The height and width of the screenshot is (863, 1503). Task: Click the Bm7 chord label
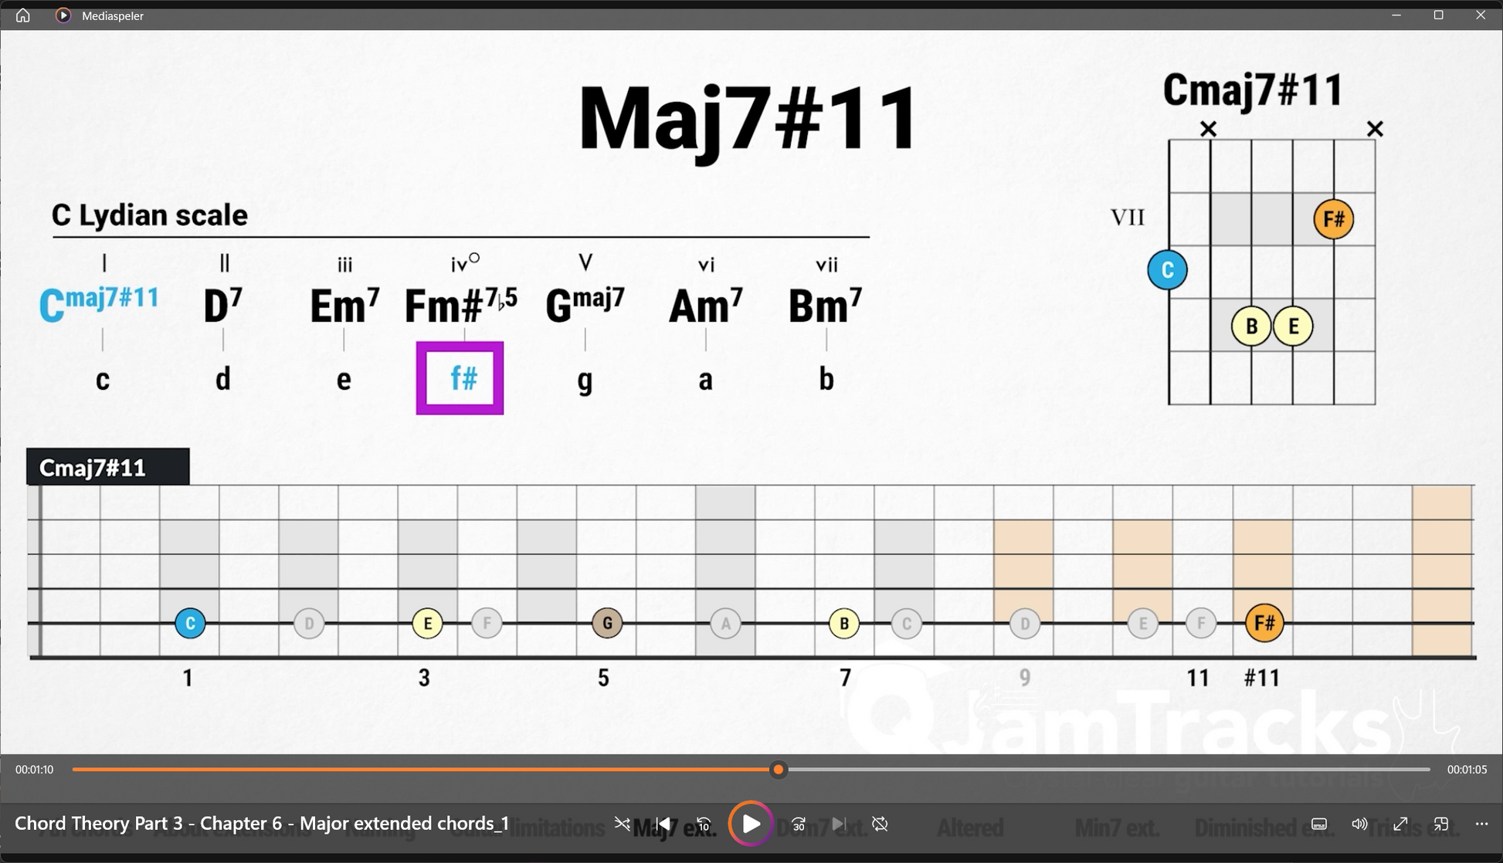826,305
